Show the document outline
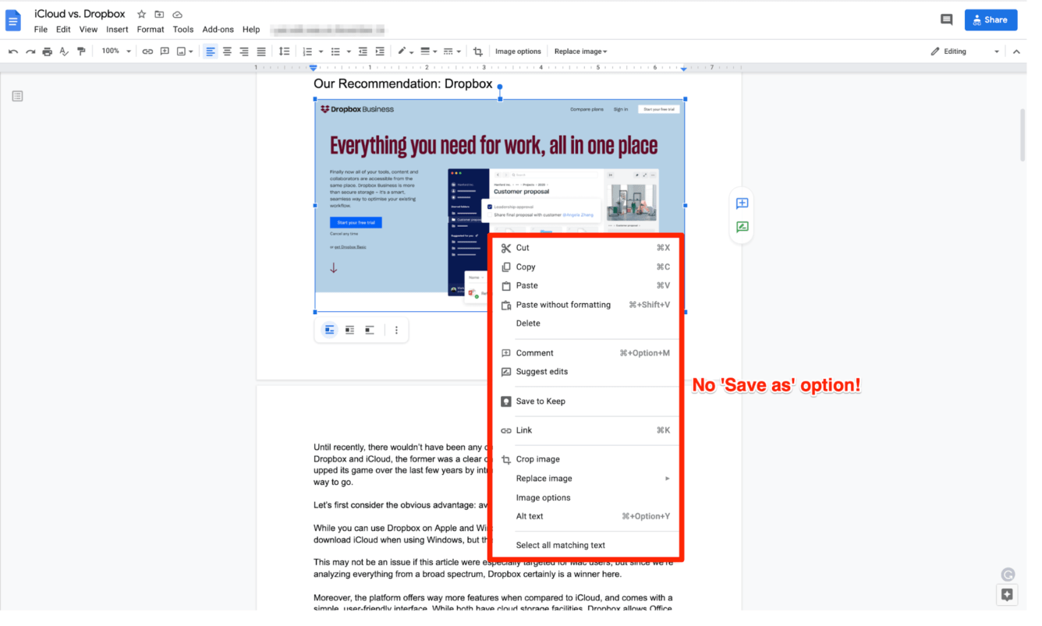This screenshot has height=626, width=1042. [x=17, y=95]
